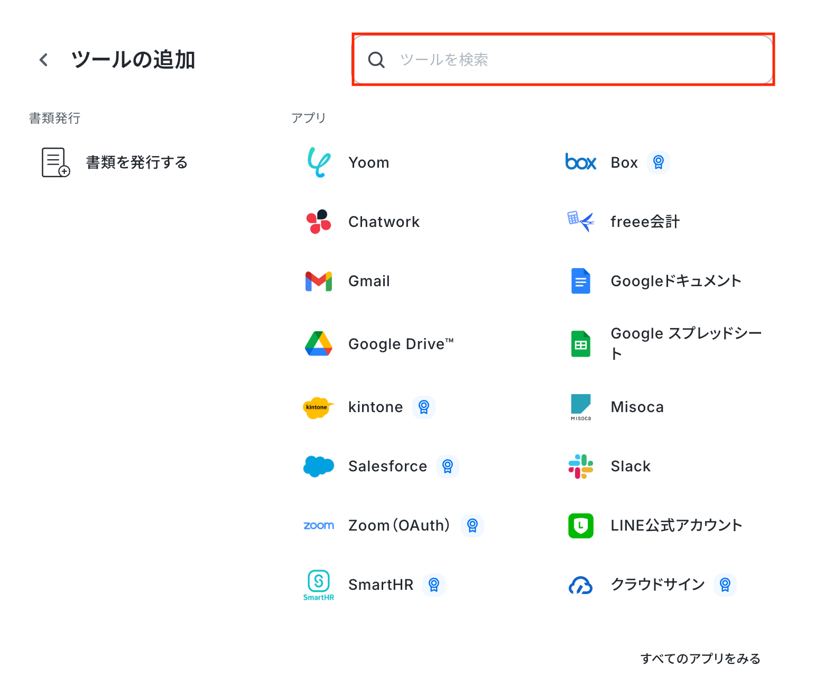Click the zoom logo icon

(319, 525)
